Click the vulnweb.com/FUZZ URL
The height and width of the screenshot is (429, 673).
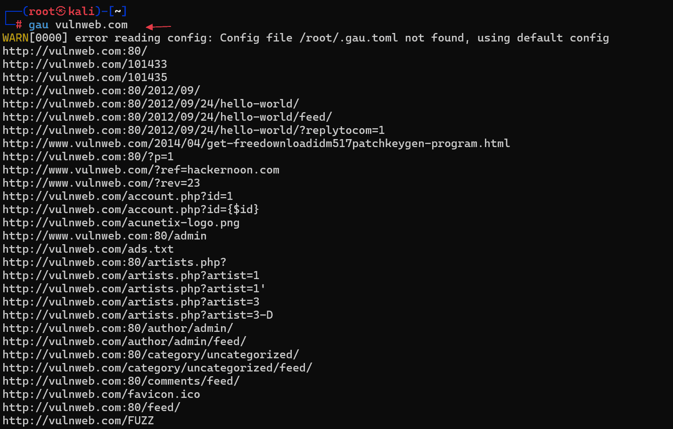(x=78, y=421)
